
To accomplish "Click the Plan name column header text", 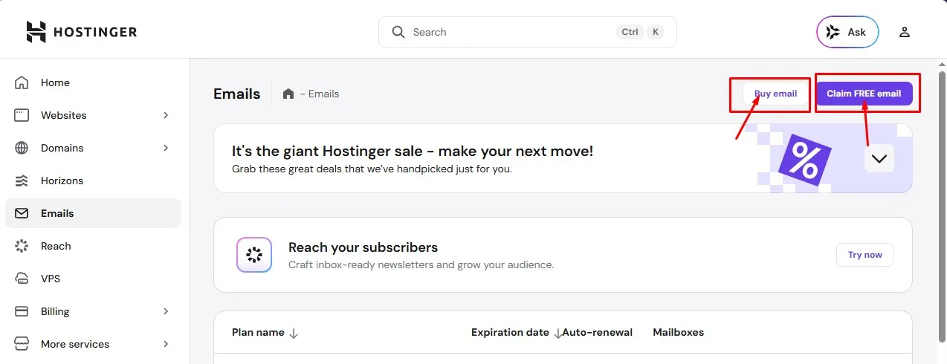I will (x=258, y=332).
